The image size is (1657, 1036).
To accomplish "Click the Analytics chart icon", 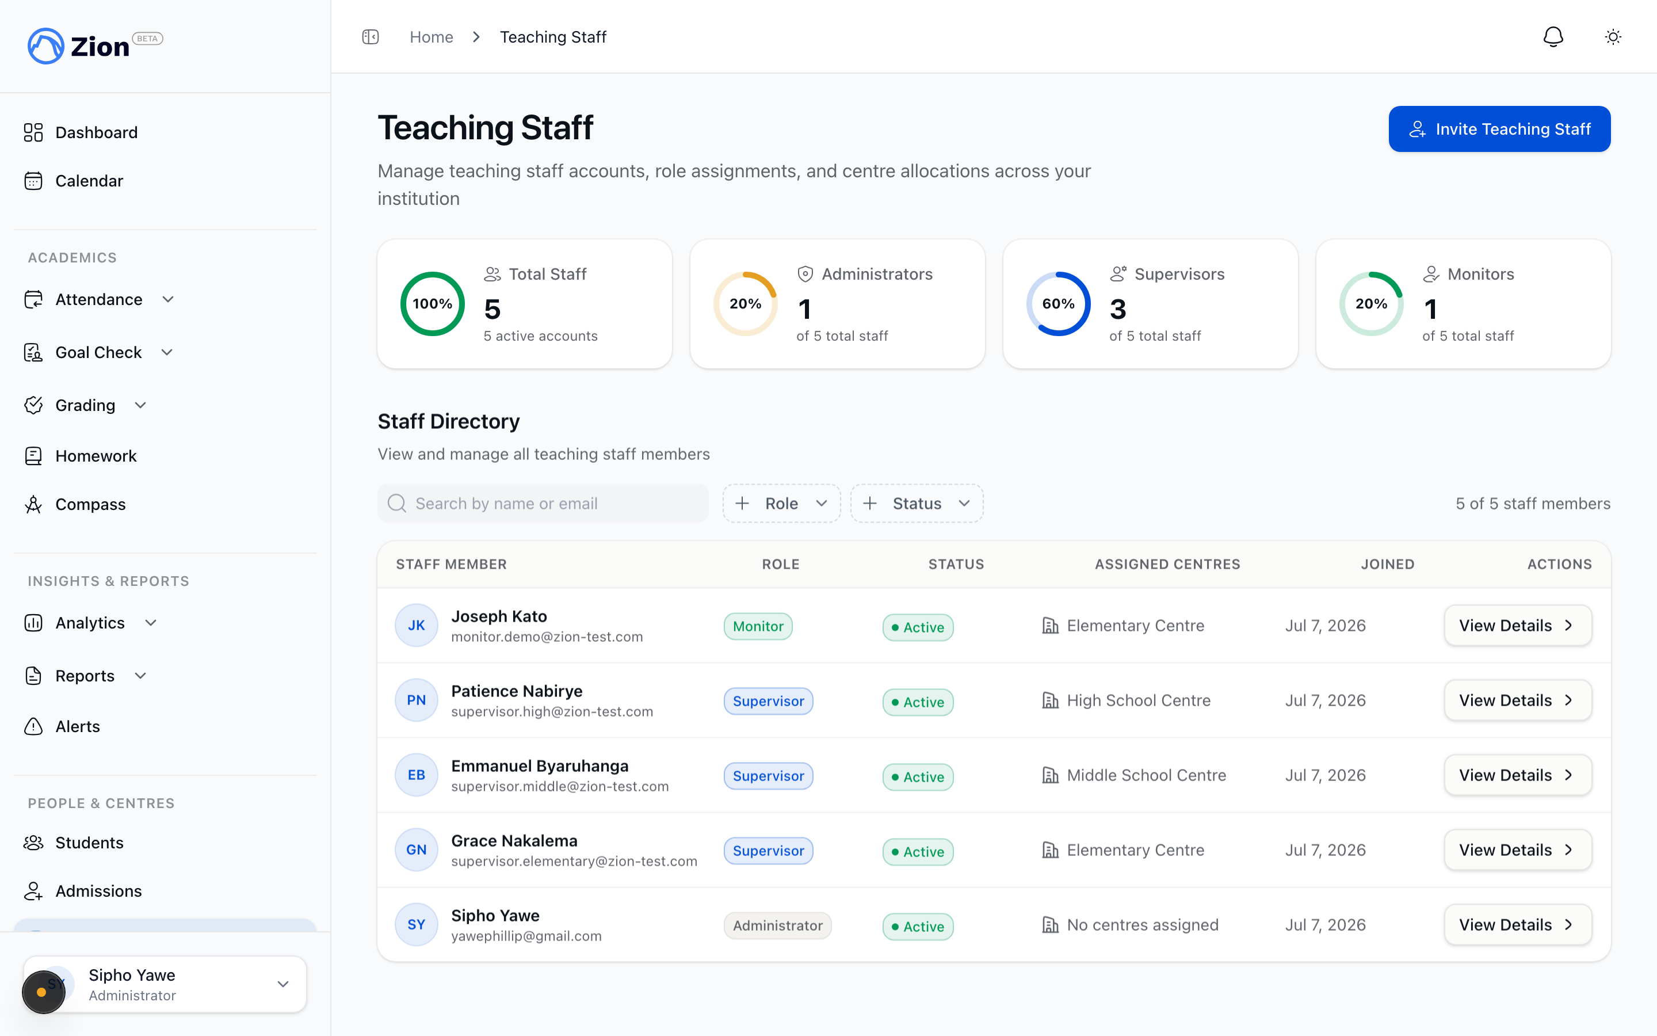I will point(33,623).
